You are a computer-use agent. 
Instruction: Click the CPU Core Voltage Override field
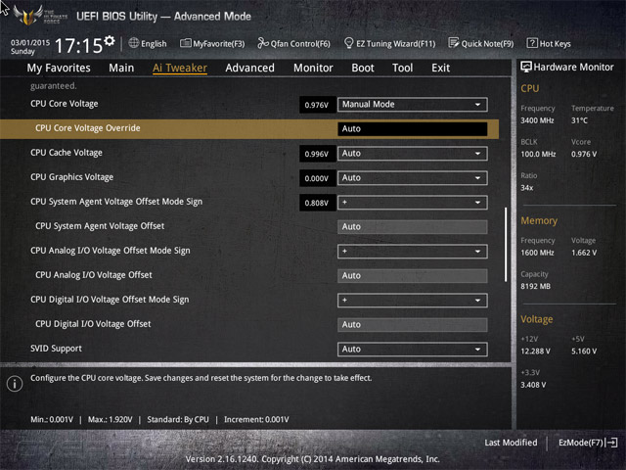(413, 129)
